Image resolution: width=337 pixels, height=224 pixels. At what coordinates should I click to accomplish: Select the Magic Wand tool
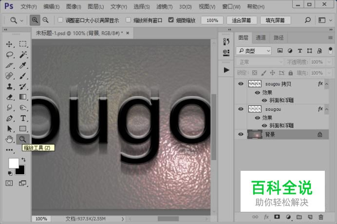23,55
